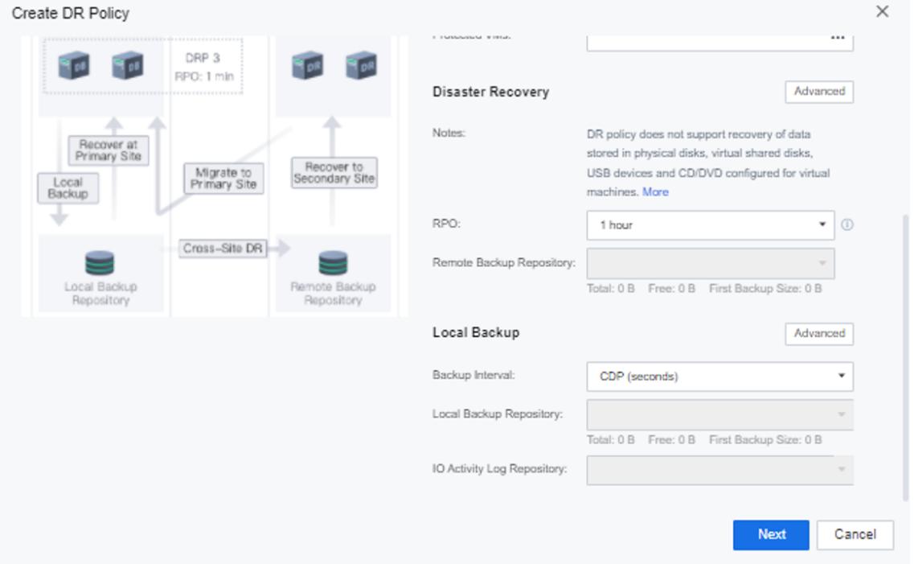Open Backup Interval dropdown showing CDP (seconds)

point(720,377)
